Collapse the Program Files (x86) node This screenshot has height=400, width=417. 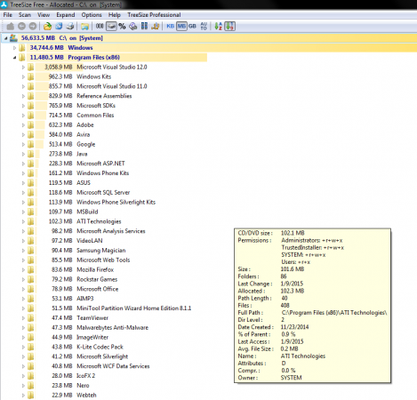click(x=14, y=58)
